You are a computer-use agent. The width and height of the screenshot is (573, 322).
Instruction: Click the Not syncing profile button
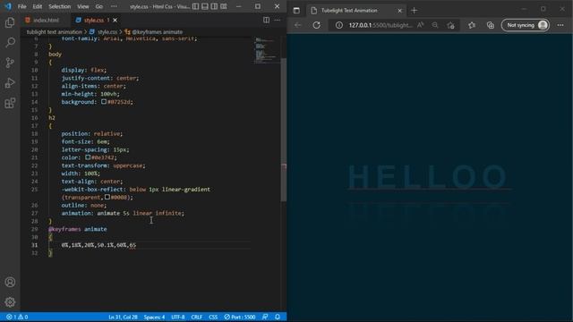tap(526, 25)
